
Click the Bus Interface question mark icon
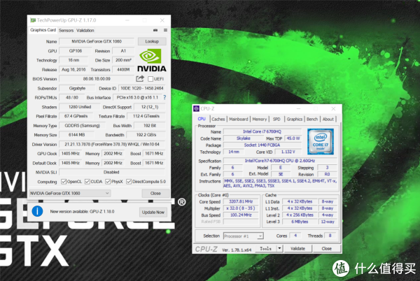pyautogui.click(x=164, y=98)
